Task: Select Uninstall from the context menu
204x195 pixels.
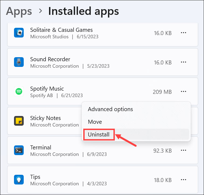Action: pyautogui.click(x=99, y=134)
